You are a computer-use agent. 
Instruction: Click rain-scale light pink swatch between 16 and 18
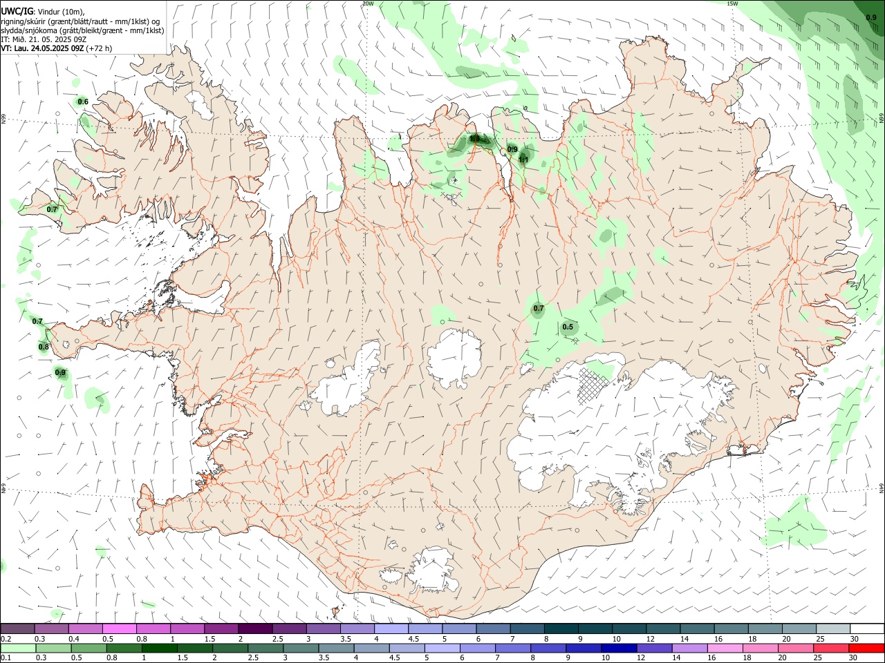coord(723,648)
